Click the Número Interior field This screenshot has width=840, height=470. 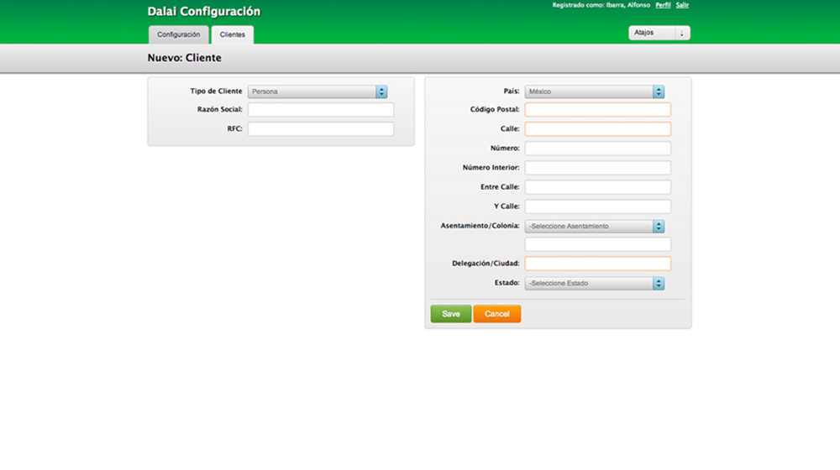click(x=597, y=168)
